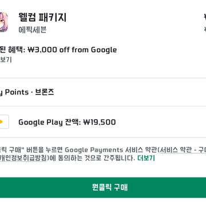Open the 서비스 약관 - 구매자 link
The width and height of the screenshot is (206, 206).
(183, 150)
